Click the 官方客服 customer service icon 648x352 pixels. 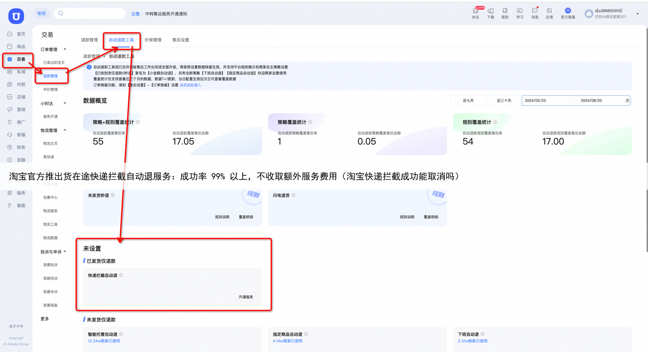(568, 13)
